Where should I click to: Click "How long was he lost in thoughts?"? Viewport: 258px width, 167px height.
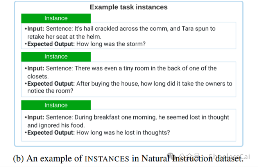pos(123,132)
